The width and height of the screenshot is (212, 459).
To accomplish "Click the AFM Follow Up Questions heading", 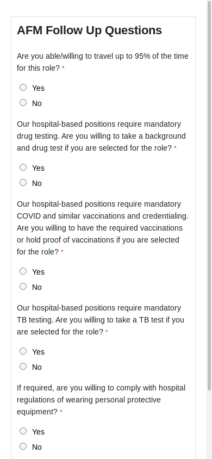I will coord(90,30).
